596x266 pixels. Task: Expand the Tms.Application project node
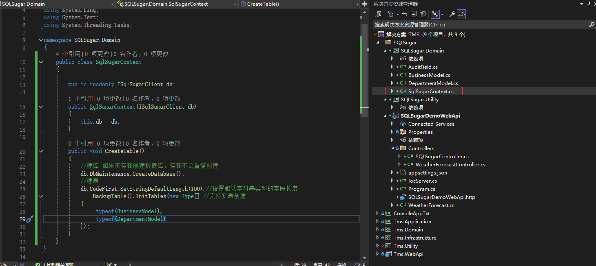(377, 222)
